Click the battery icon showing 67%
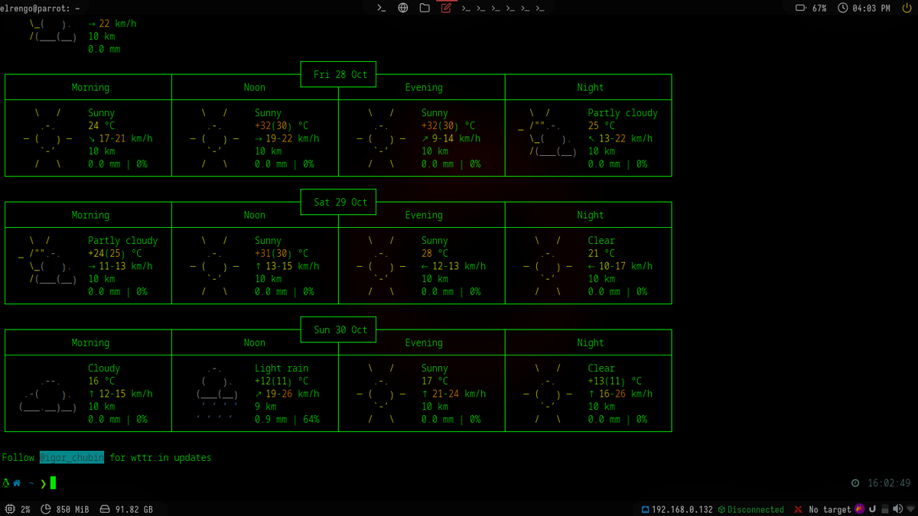Viewport: 918px width, 516px height. tap(801, 8)
